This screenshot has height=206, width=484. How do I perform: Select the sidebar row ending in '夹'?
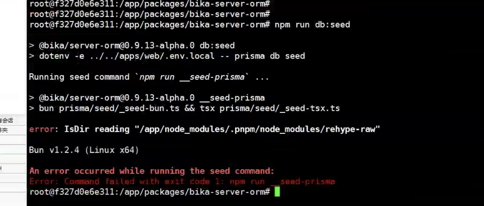pos(13,130)
